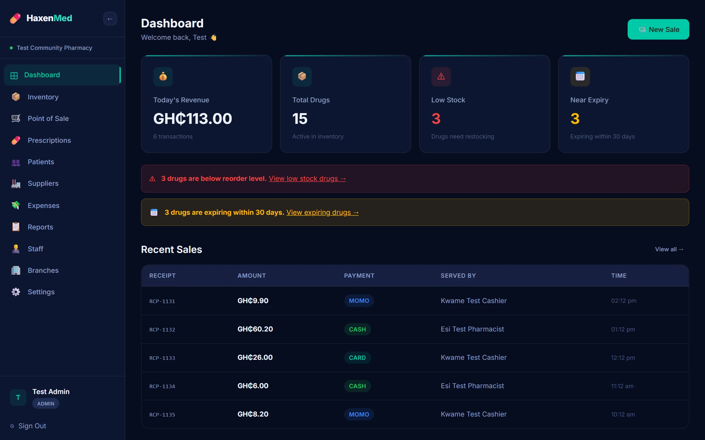705x440 pixels.
Task: Start a New Sale
Action: tap(658, 29)
